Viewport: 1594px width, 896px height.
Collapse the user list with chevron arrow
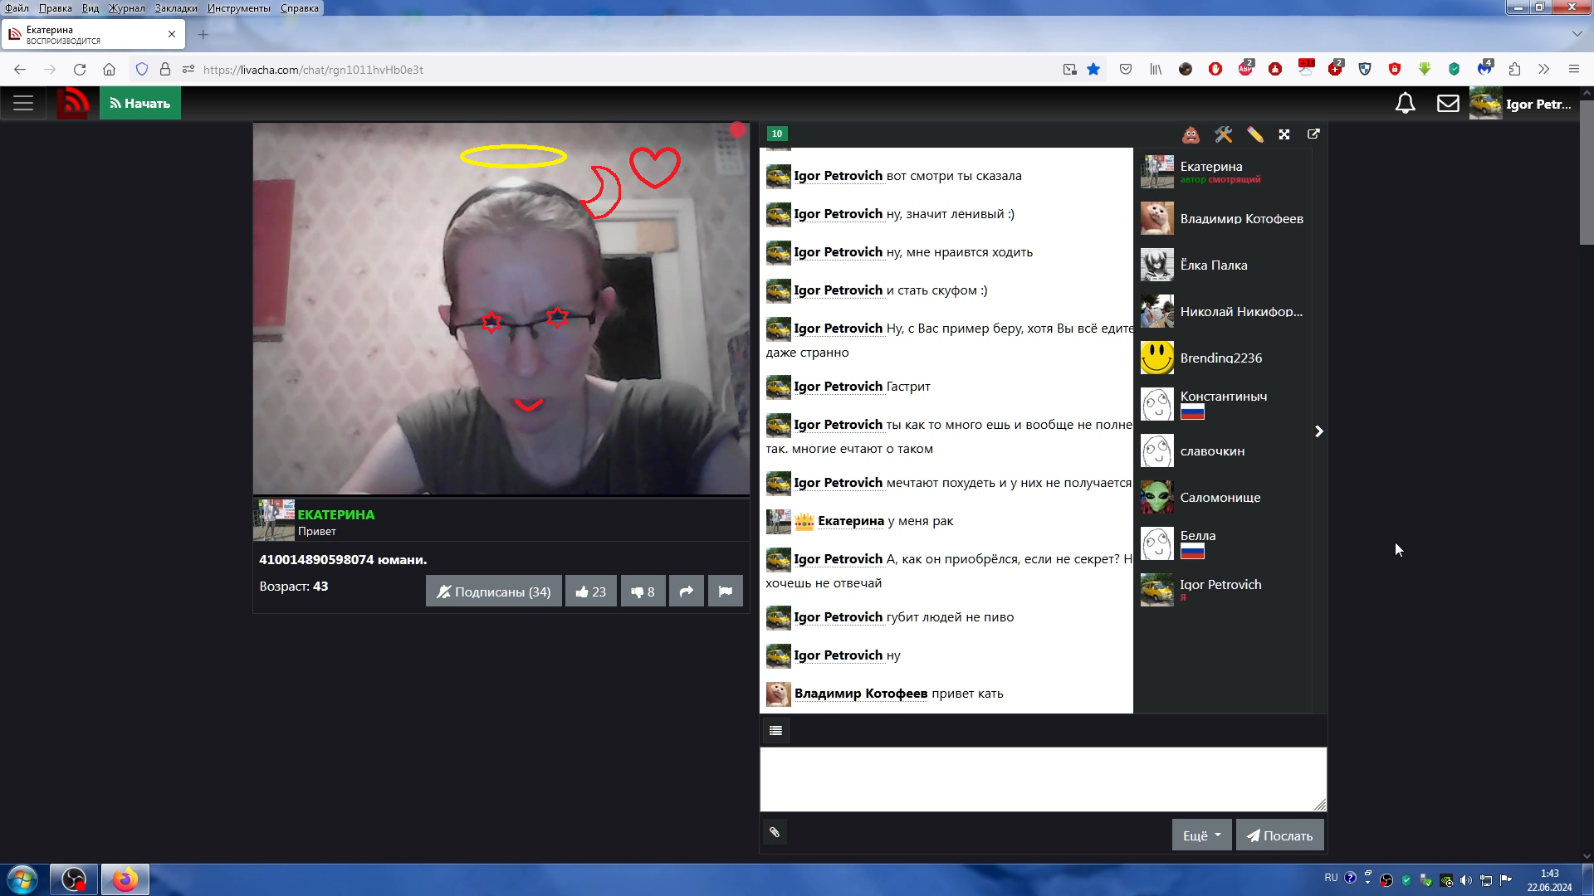click(x=1318, y=431)
